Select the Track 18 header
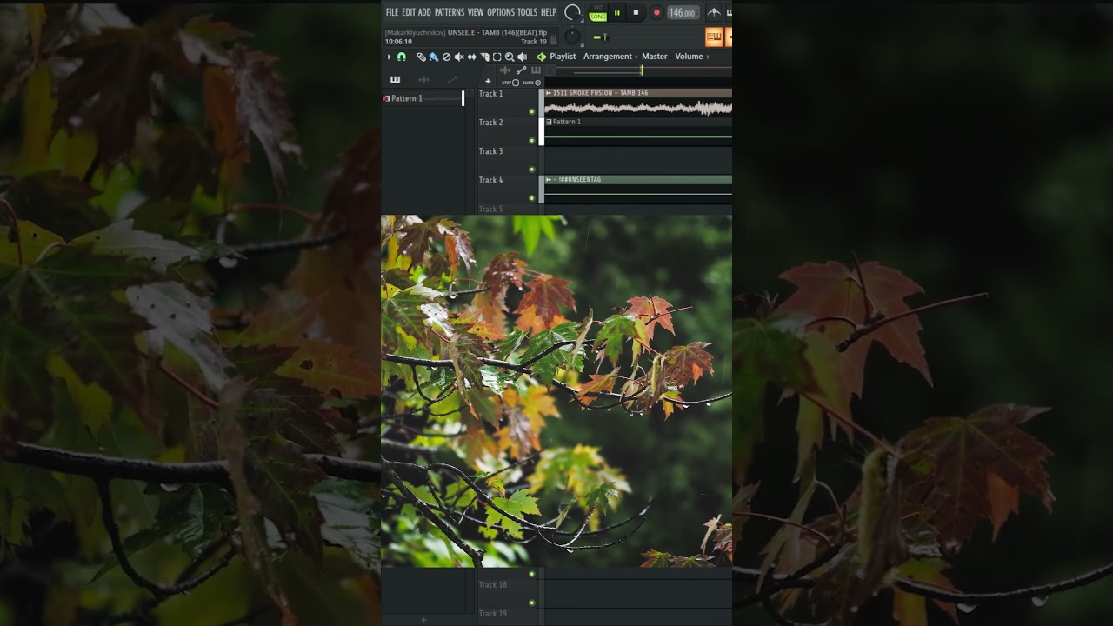Screen dimensions: 1113x626 [x=507, y=594]
